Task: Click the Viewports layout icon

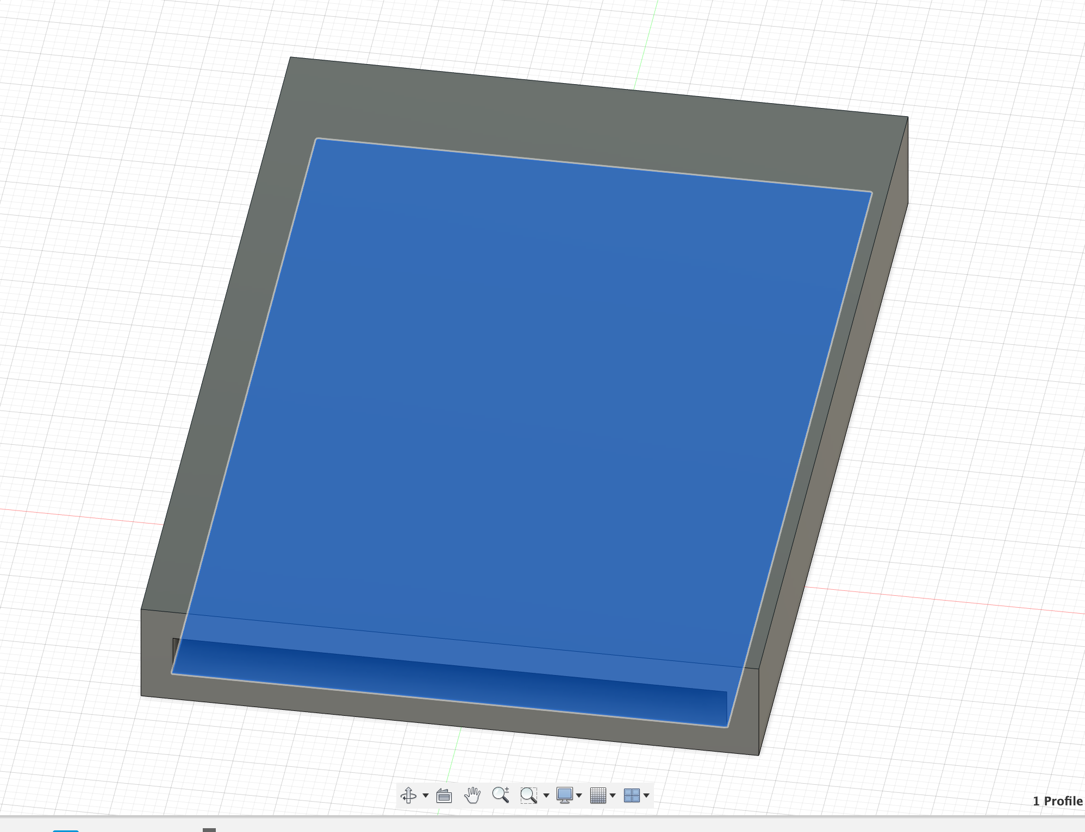Action: point(632,796)
